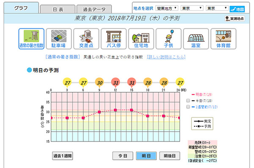Open the 地図 map button
The width and height of the screenshot is (254, 168).
[x=237, y=9]
